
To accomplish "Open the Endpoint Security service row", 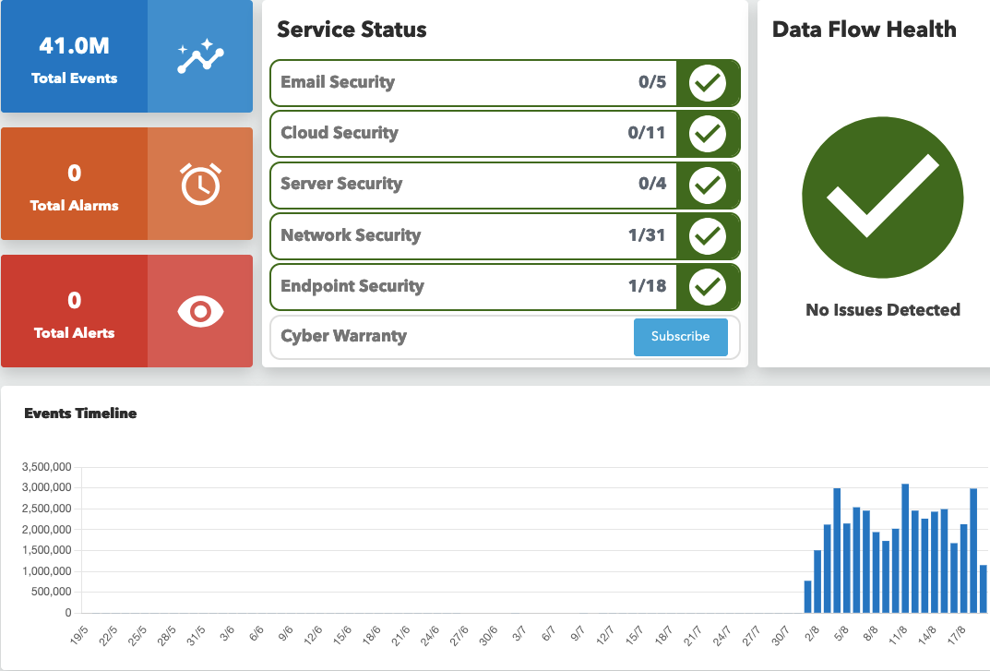I will 505,287.
